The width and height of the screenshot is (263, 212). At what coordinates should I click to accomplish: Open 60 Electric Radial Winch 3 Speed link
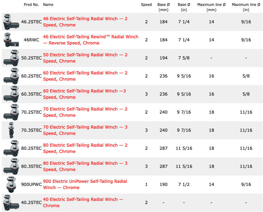coord(85,94)
